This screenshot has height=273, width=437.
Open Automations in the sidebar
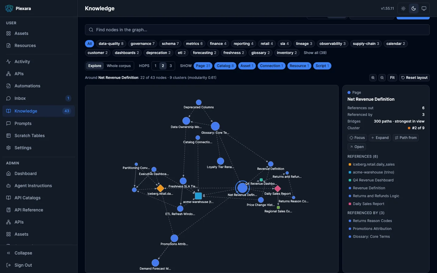pyautogui.click(x=39, y=86)
